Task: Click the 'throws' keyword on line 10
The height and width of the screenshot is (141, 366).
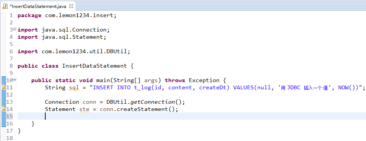Action: click(175, 81)
